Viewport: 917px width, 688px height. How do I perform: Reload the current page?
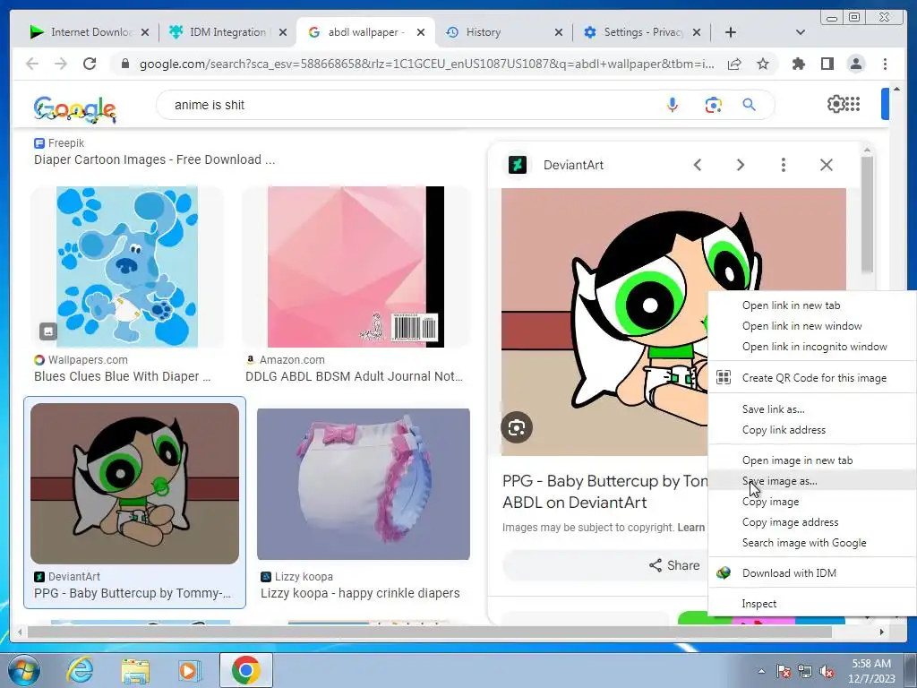[90, 64]
